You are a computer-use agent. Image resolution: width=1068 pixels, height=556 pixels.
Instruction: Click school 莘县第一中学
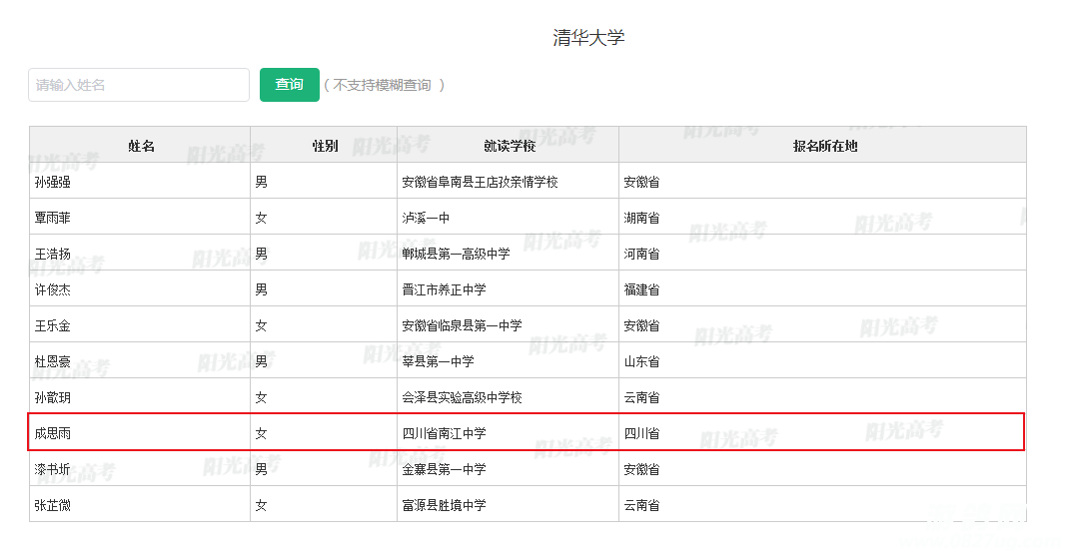(438, 361)
